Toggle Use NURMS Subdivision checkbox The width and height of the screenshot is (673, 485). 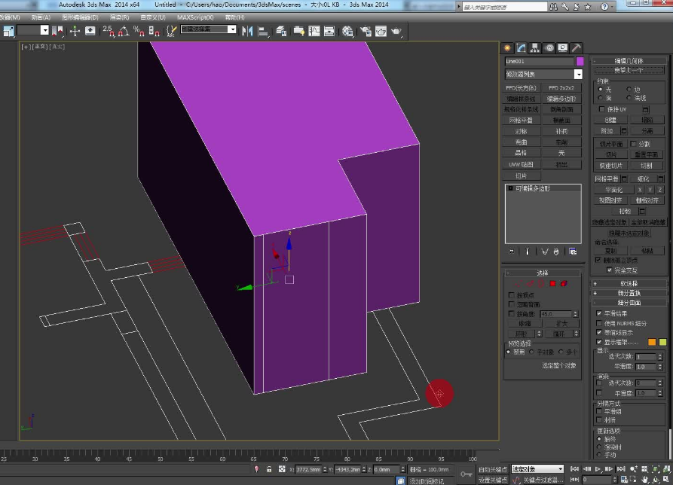[x=598, y=324]
